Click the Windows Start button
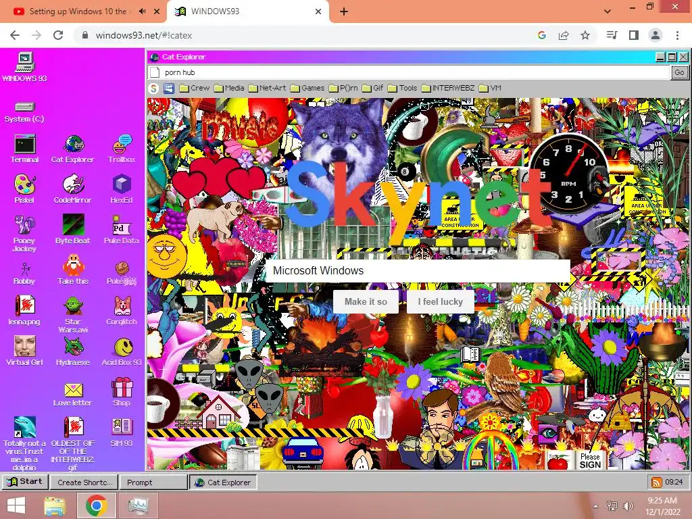 tap(16, 505)
